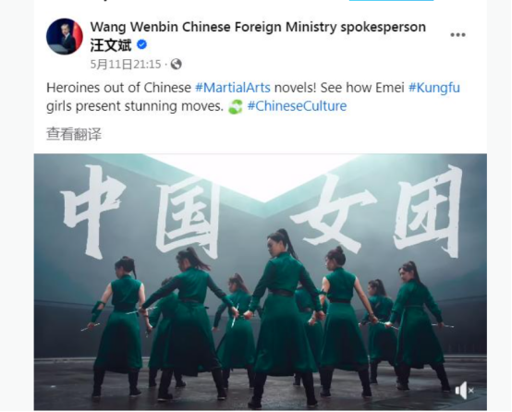Open the #MartialArts hashtag
Screen dimensions: 512x412
click(x=233, y=88)
